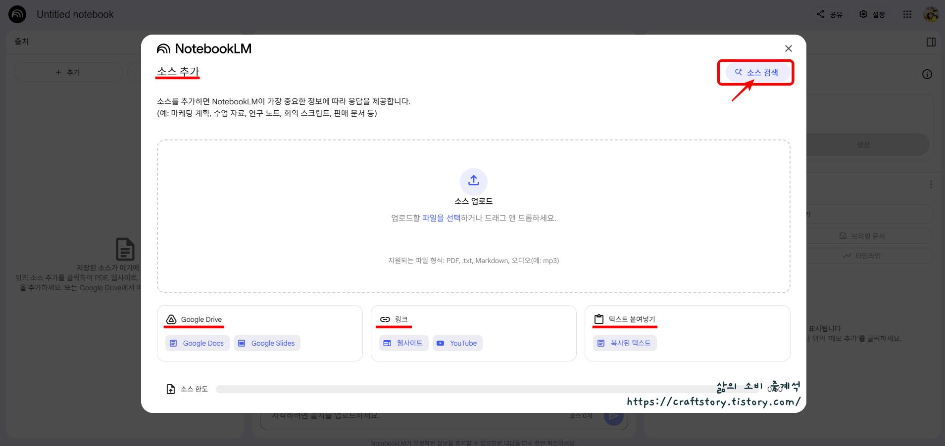This screenshot has height=446, width=945.
Task: Open the Google apps grid icon
Action: (x=907, y=14)
